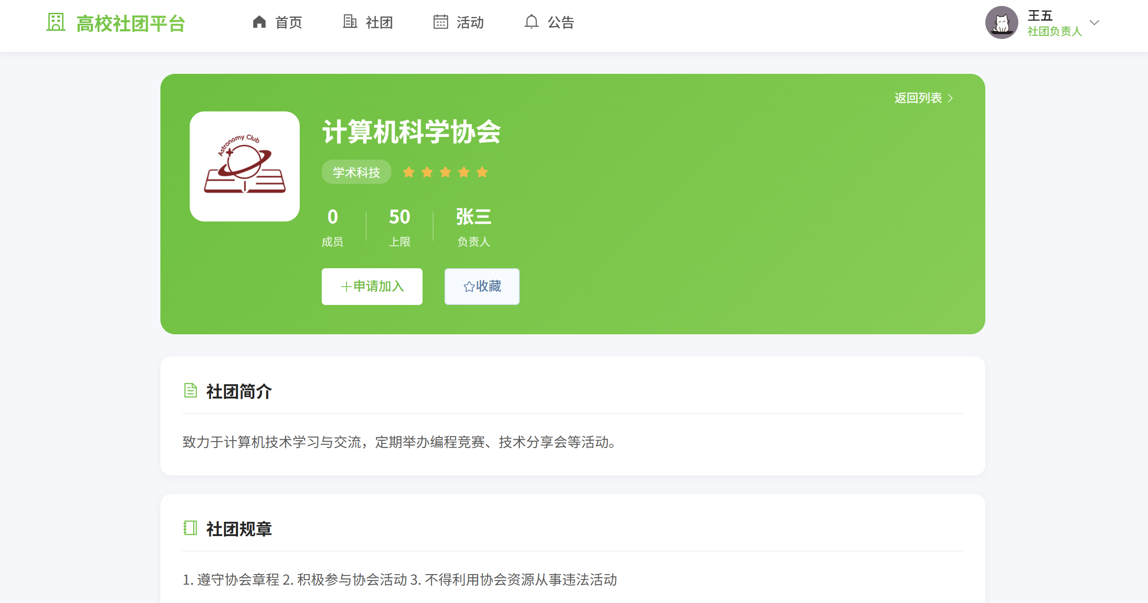Viewport: 1148px width, 603px height.
Task: Open the 活动 menu item
Action: tap(470, 22)
